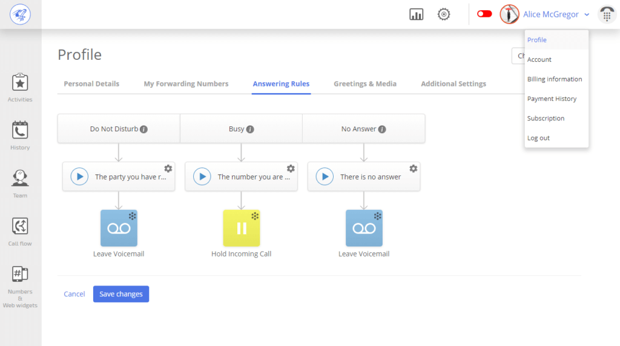
Task: Open the Call flow sidebar icon
Action: tap(20, 232)
